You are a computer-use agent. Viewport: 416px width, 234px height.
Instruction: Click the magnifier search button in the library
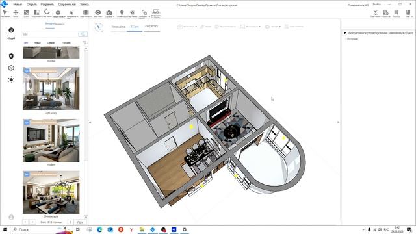pyautogui.click(x=83, y=34)
